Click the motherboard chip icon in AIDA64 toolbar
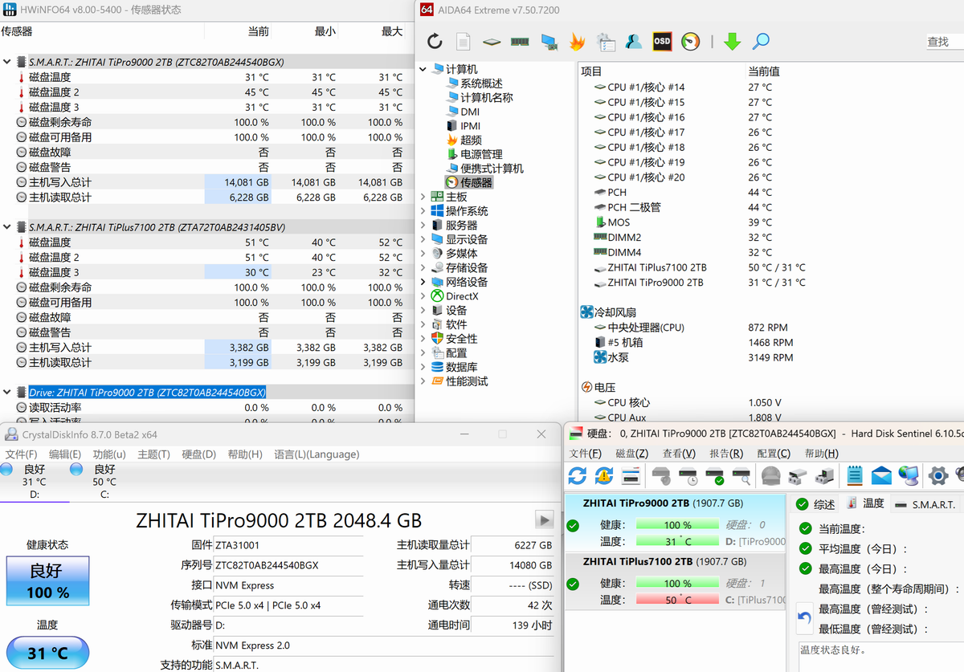 [492, 41]
